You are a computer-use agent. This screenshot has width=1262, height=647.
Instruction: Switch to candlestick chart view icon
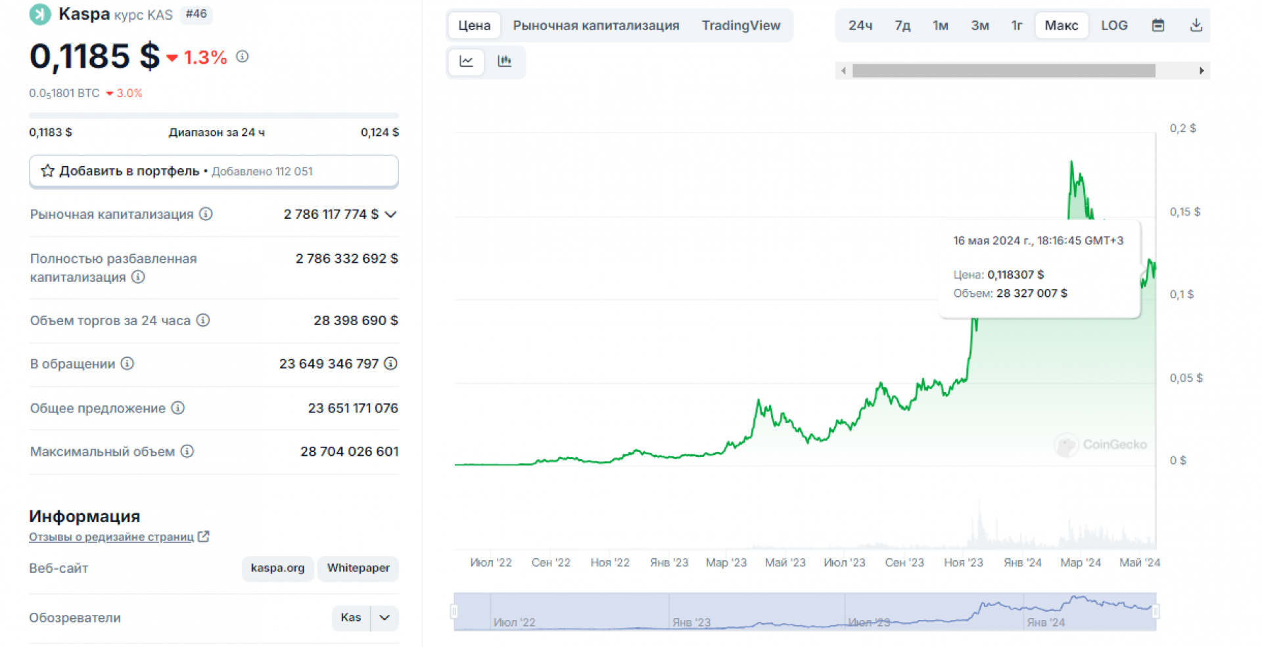(x=504, y=61)
